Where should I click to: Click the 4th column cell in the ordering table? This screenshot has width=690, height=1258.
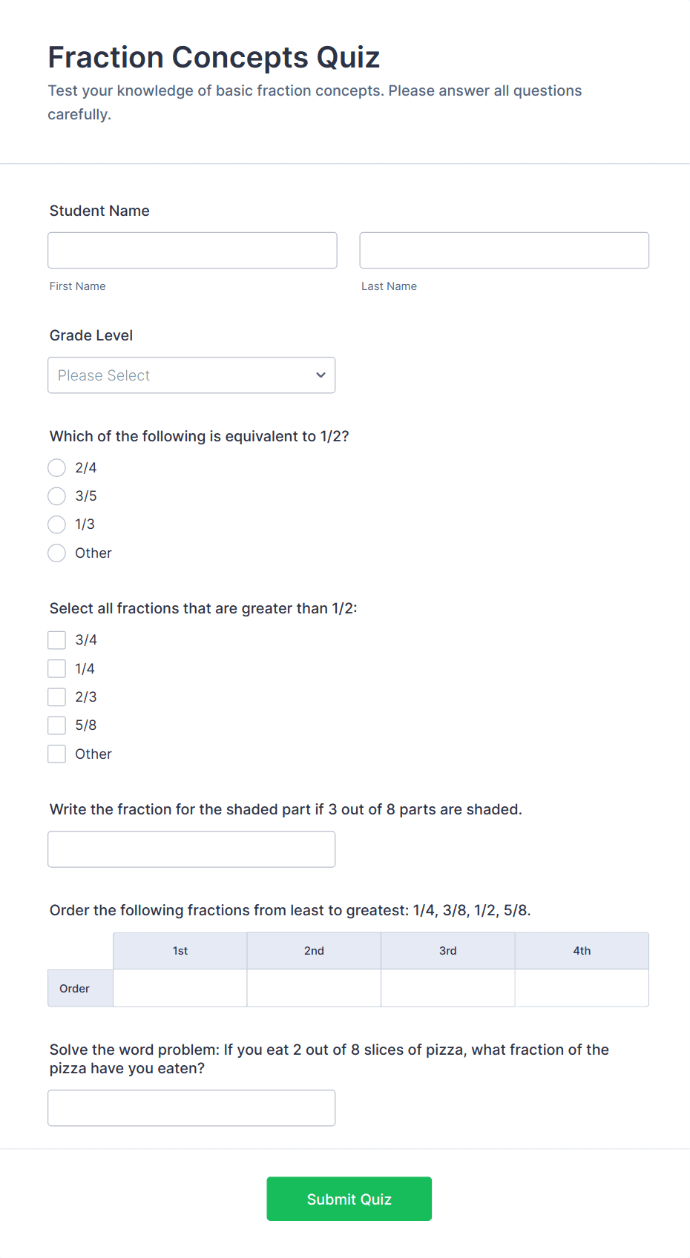582,988
